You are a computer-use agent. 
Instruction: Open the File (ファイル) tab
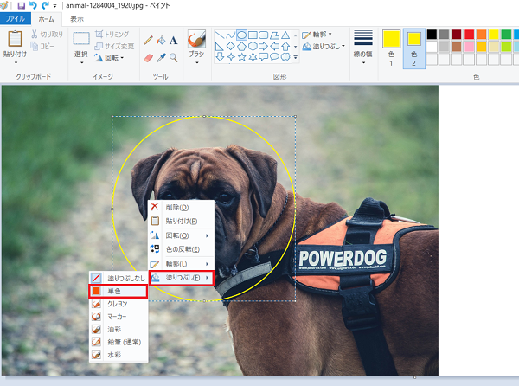(x=16, y=18)
